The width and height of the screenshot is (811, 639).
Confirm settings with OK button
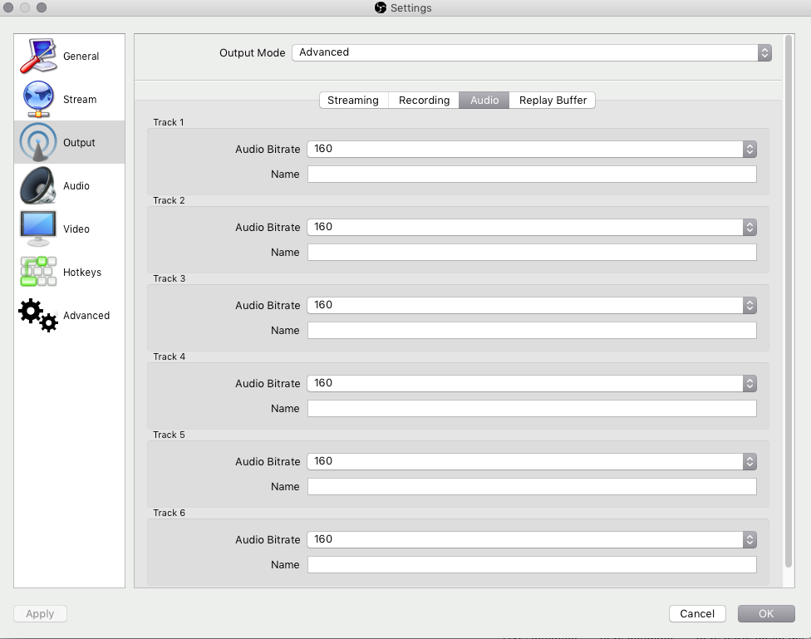(x=766, y=613)
